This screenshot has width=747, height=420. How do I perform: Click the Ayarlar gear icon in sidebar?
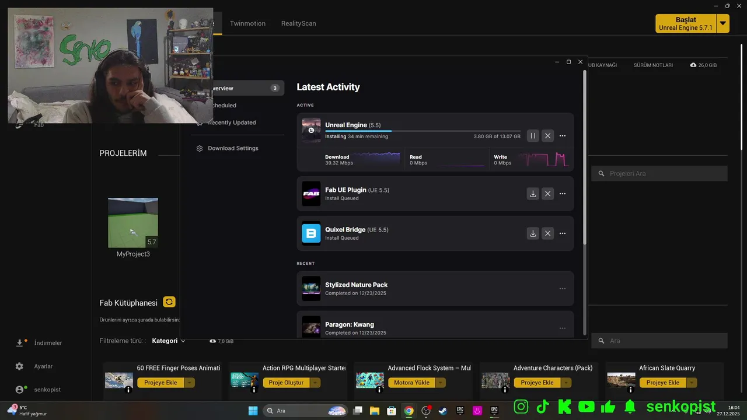pos(19,366)
